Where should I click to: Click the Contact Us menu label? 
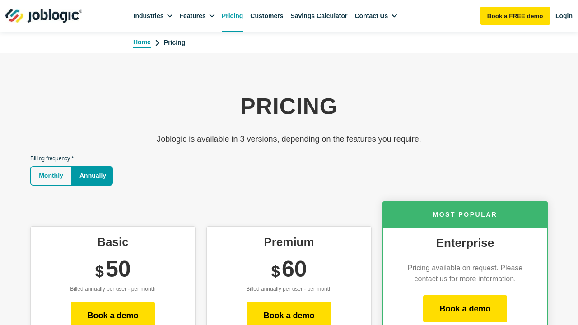click(371, 16)
